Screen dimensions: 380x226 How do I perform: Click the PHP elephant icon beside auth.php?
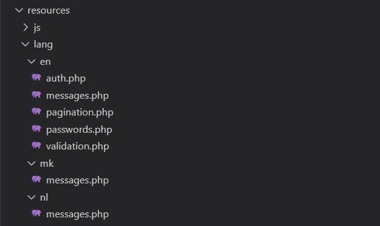coord(37,78)
